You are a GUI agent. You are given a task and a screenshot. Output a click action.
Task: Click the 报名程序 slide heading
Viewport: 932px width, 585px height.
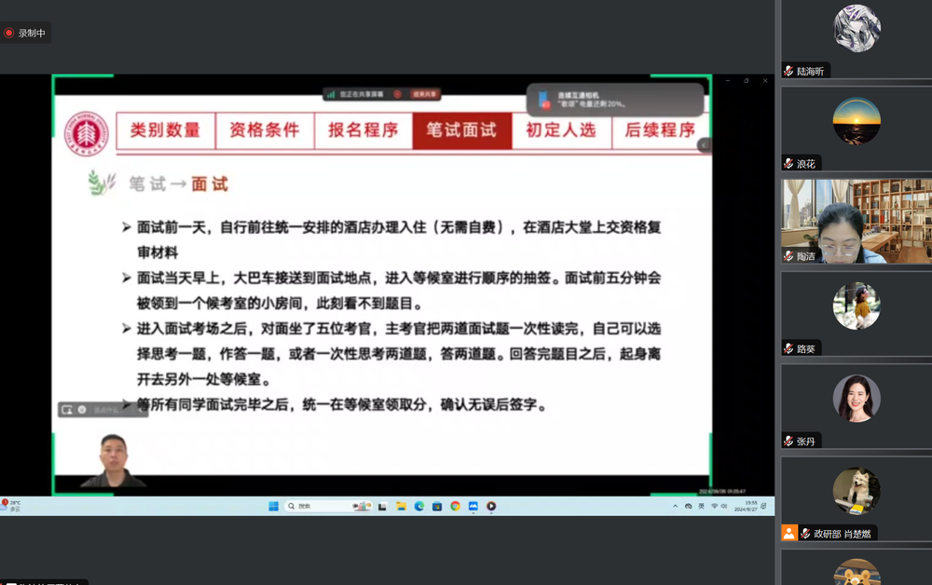(x=363, y=130)
